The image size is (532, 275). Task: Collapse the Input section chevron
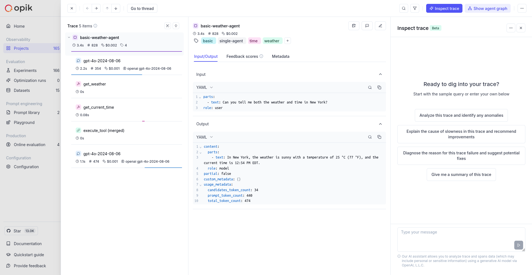(x=380, y=74)
